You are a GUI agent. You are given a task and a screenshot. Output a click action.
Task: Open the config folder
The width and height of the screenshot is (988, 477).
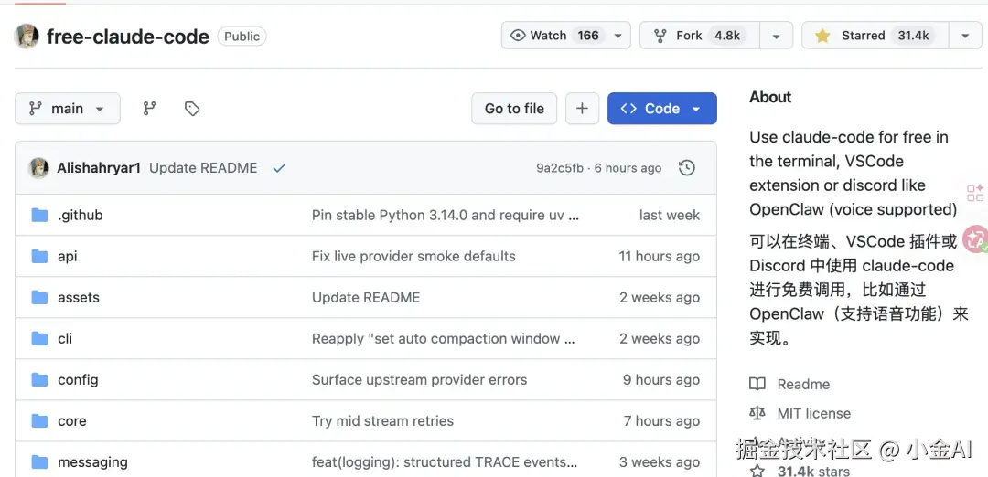78,379
